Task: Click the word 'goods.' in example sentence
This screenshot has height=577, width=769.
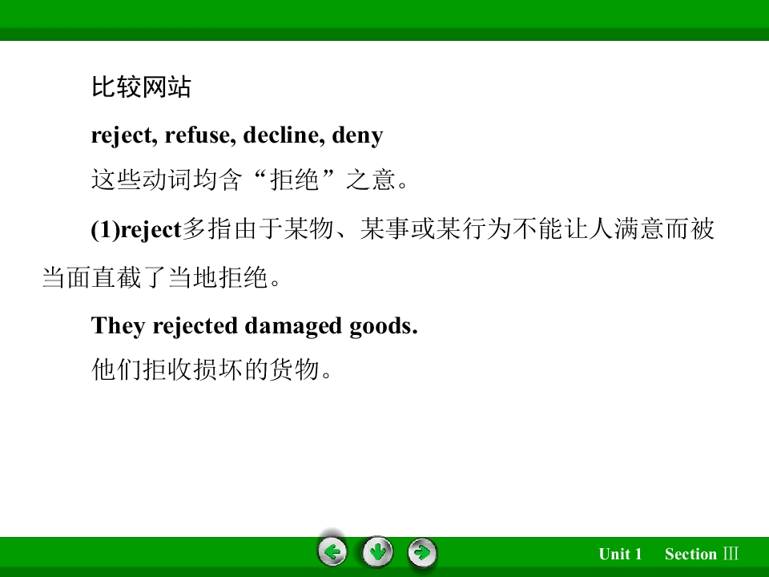Action: [384, 326]
